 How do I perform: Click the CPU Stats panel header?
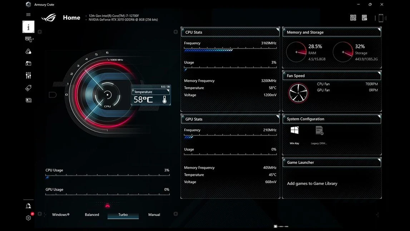[x=230, y=32]
